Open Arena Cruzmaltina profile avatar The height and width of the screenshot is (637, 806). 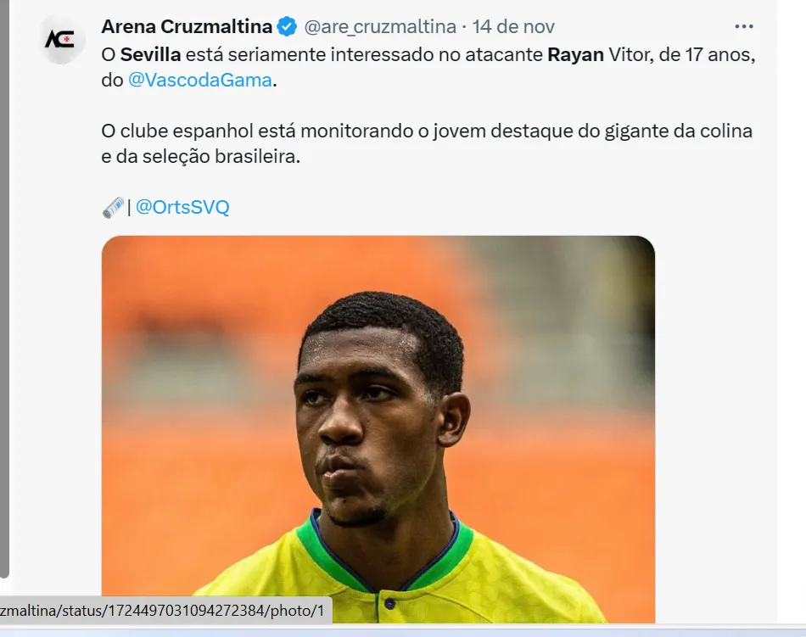click(62, 40)
